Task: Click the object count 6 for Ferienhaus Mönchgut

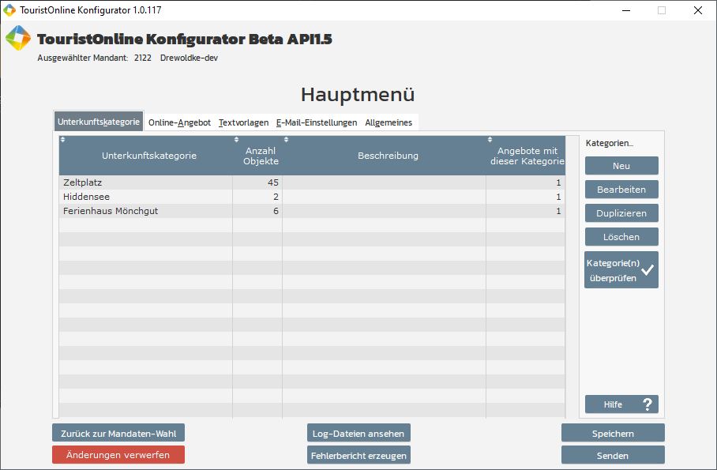Action: pyautogui.click(x=276, y=211)
